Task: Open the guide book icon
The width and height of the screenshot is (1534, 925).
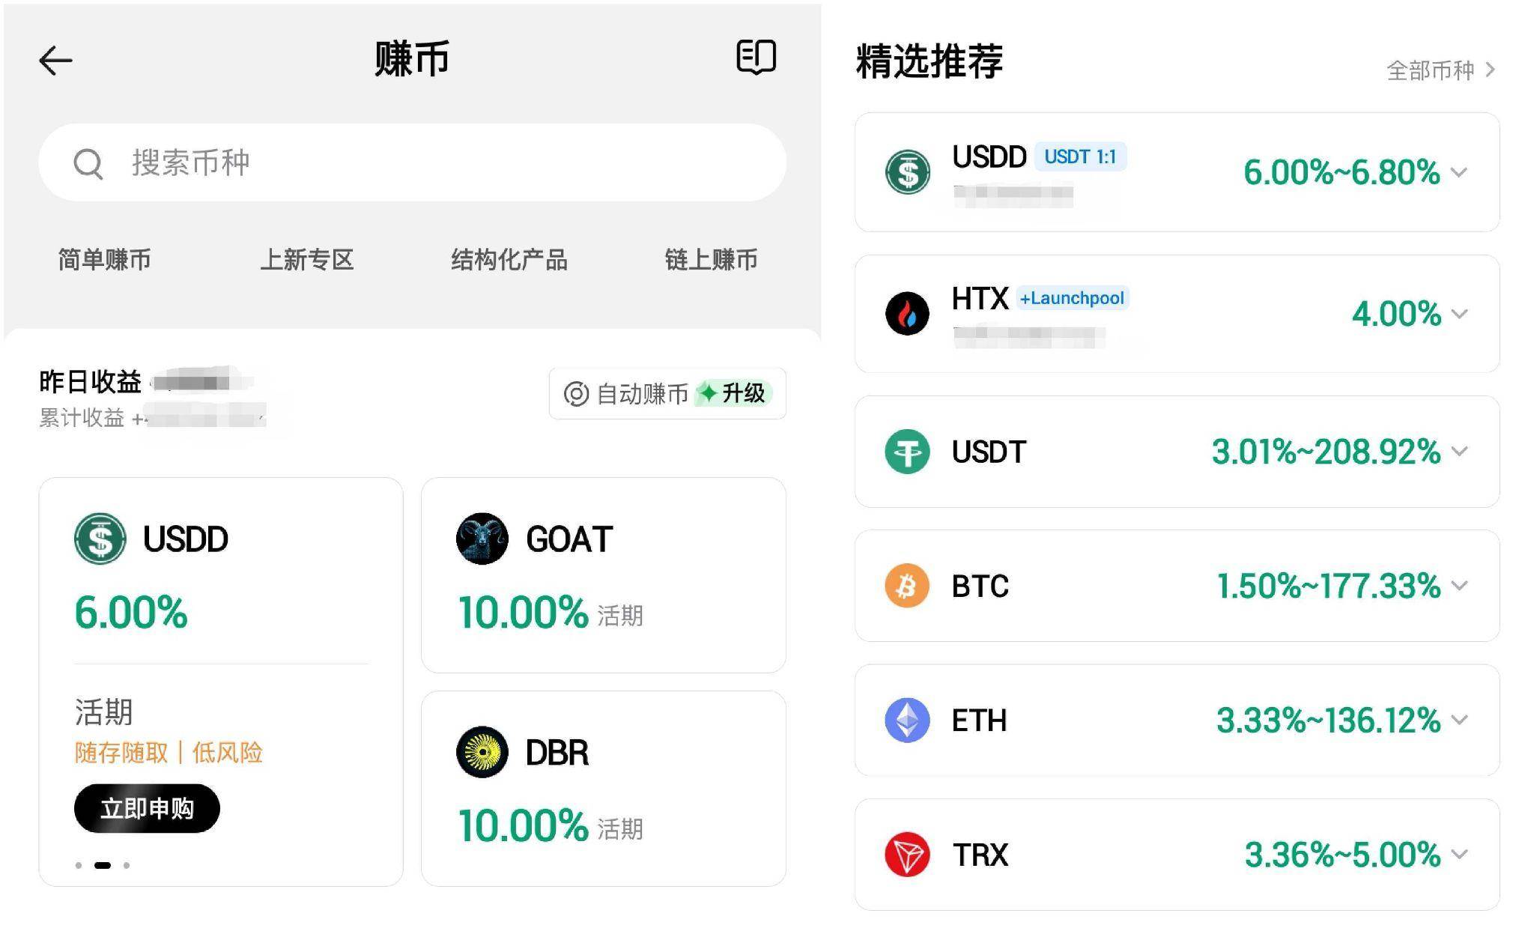Action: tap(756, 57)
